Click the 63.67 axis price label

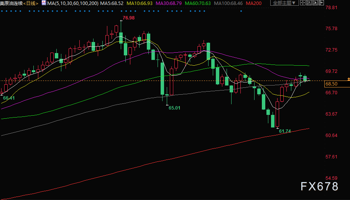(332, 114)
